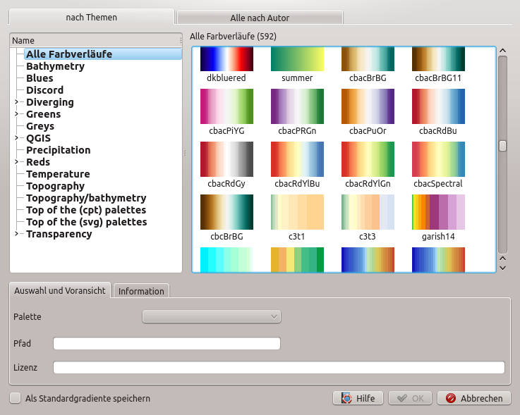Expand the Diverging tree node

click(x=16, y=102)
